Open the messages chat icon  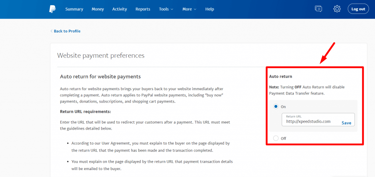pos(318,9)
